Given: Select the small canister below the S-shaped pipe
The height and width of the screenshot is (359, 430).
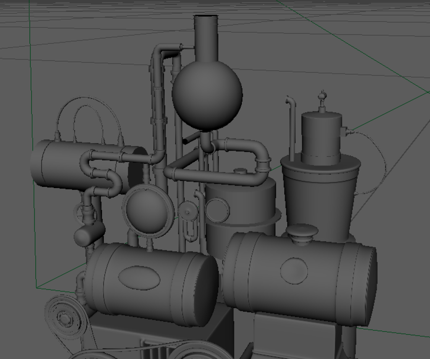Looking at the screenshot, I should pos(89,233).
